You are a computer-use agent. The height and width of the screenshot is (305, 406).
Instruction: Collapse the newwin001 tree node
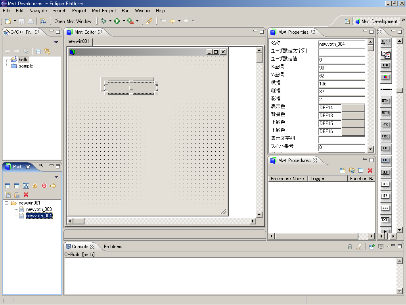pos(7,203)
